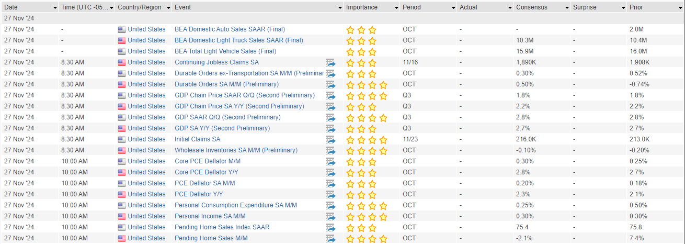Click chart icon for GDP SAAR Q/Q row
The image size is (685, 244).
(330, 118)
